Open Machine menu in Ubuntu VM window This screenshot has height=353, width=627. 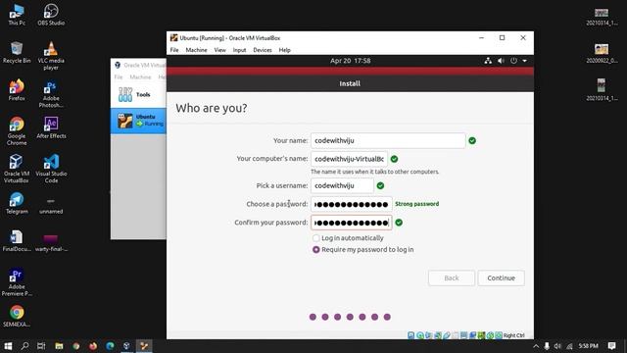[196, 50]
